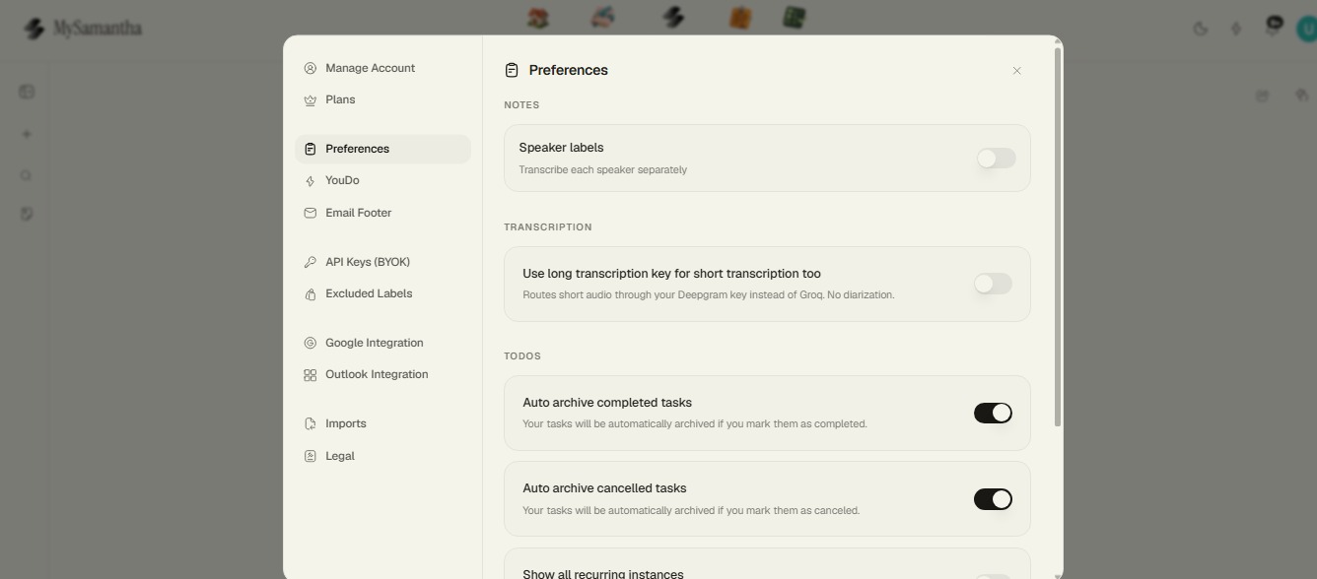The image size is (1317, 579).
Task: Click 'Show all recurring instances' label
Action: (603, 574)
